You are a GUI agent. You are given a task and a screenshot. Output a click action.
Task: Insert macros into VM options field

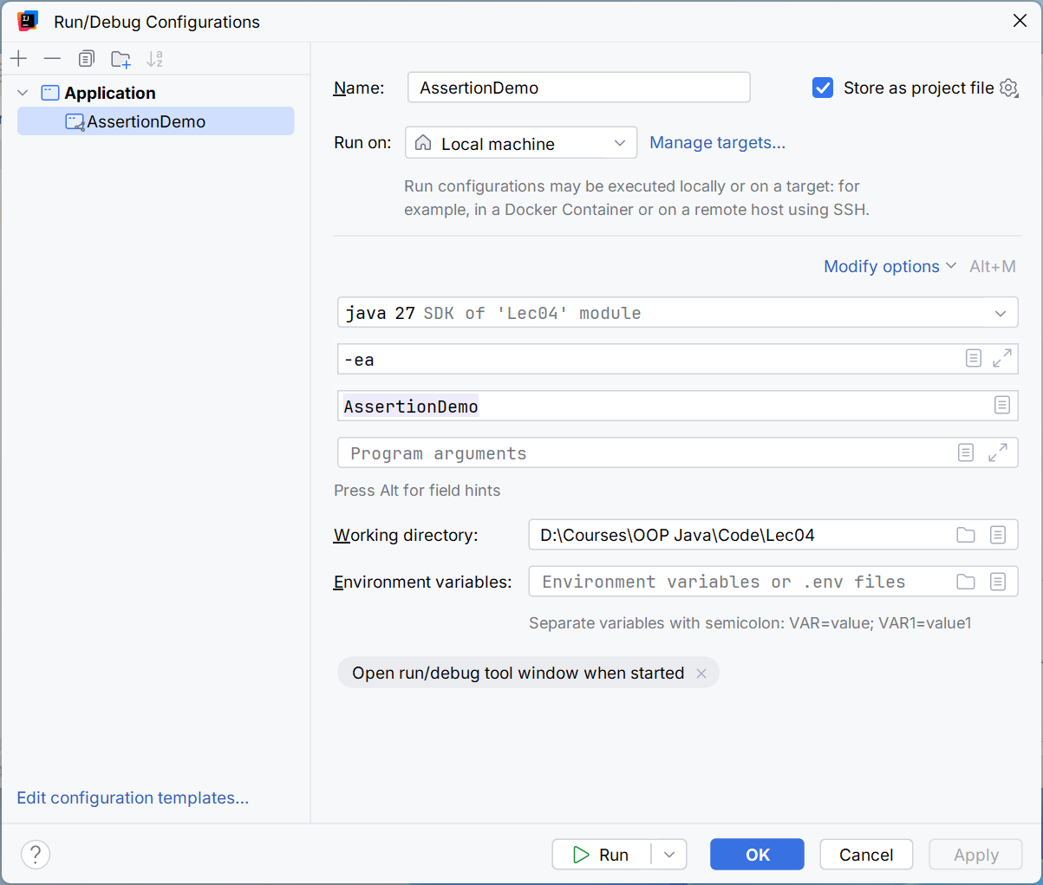tap(974, 359)
